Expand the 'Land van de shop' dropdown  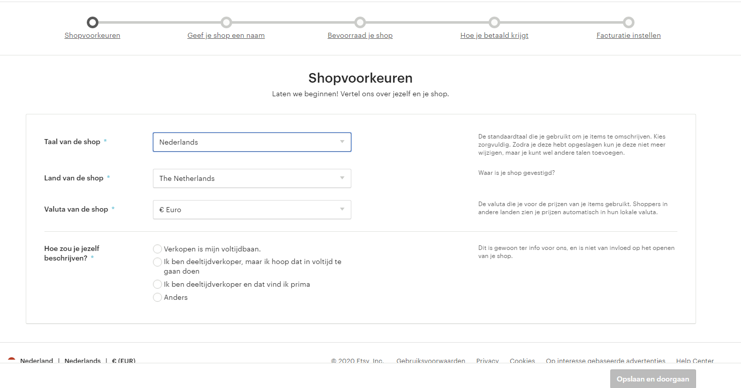pos(252,178)
